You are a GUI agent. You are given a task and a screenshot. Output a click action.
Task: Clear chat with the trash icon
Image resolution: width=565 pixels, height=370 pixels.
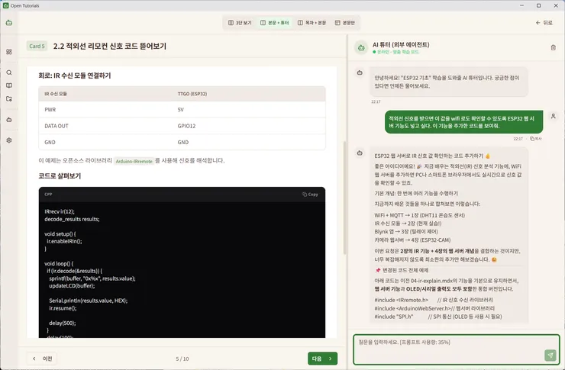click(x=553, y=47)
